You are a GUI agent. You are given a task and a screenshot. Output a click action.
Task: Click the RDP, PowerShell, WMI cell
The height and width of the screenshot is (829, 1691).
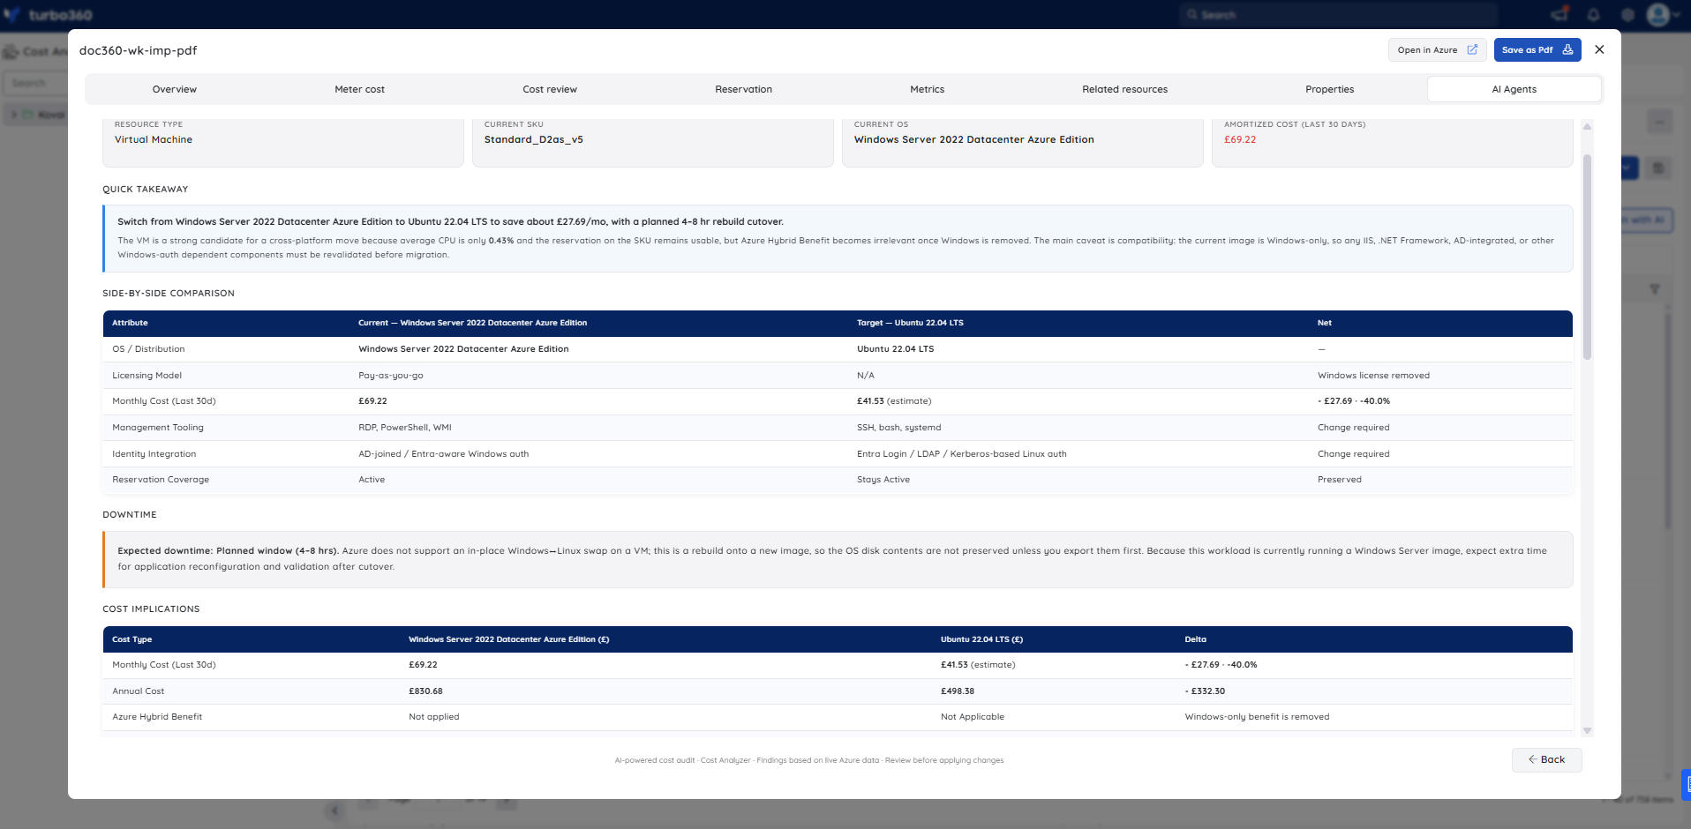click(x=405, y=428)
